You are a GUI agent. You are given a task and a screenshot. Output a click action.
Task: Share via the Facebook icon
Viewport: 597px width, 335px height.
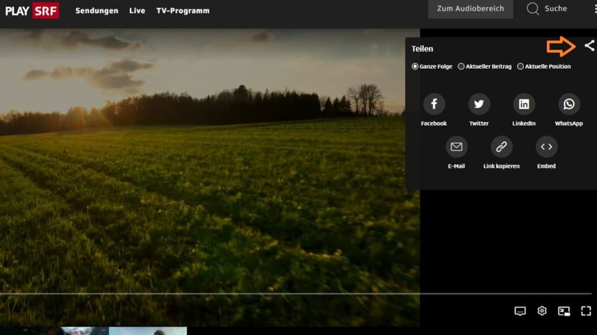(x=434, y=104)
